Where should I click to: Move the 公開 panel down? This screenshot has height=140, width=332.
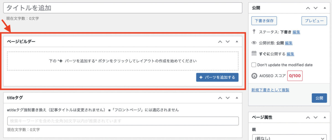click(x=316, y=8)
